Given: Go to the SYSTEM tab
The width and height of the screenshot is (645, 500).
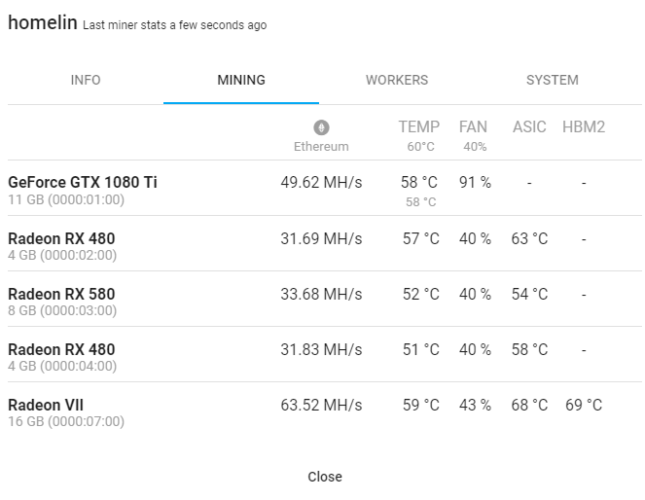Looking at the screenshot, I should coord(553,80).
